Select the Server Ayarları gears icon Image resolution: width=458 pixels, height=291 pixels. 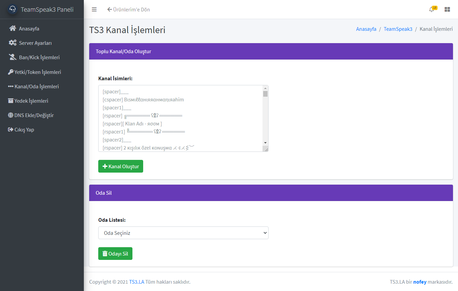(12, 43)
